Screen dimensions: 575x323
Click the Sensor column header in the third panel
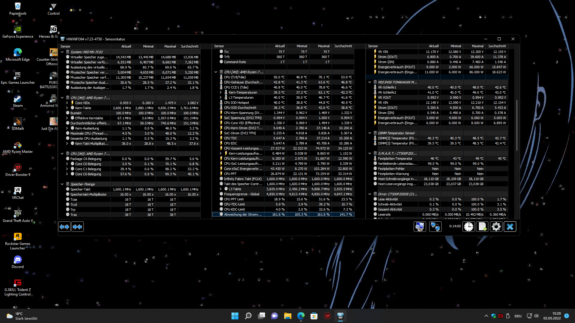(373, 46)
